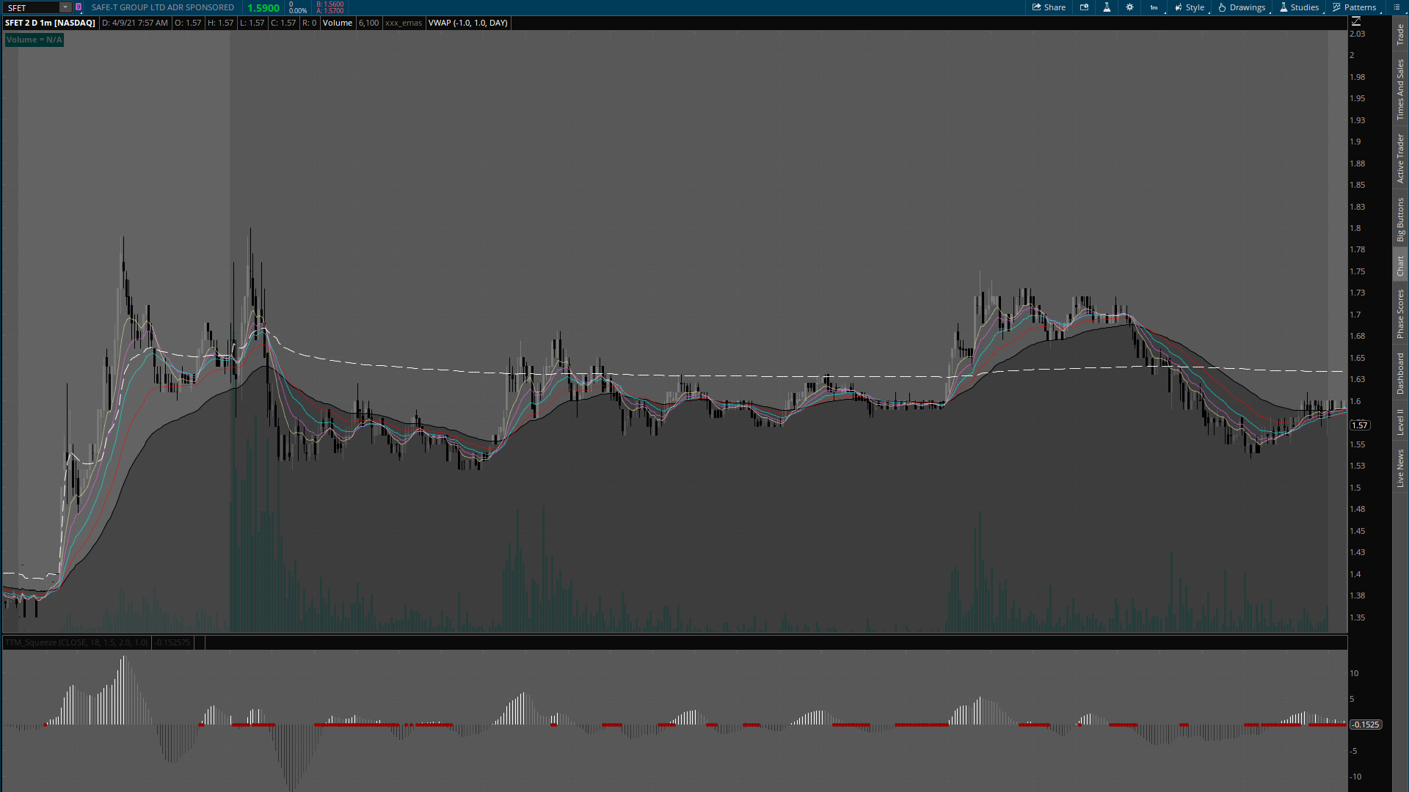Open the Drawings tools menu

(x=1242, y=7)
